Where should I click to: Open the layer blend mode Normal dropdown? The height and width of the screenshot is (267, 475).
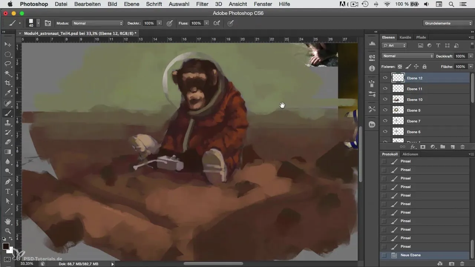click(407, 56)
